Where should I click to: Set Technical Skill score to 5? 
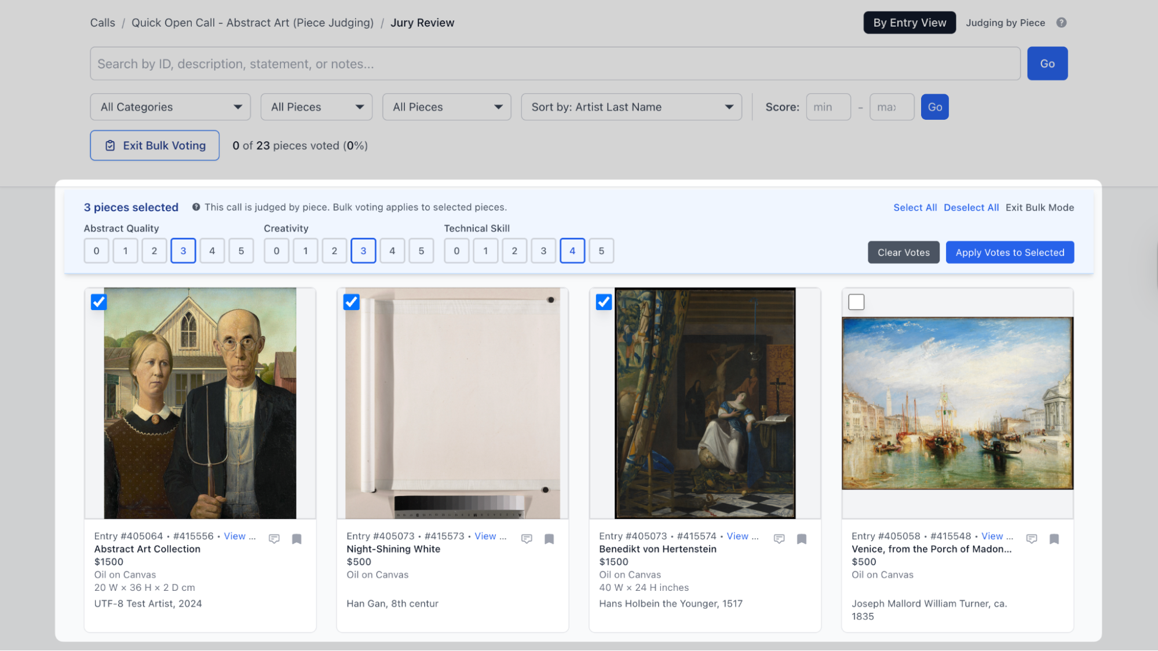pyautogui.click(x=601, y=251)
